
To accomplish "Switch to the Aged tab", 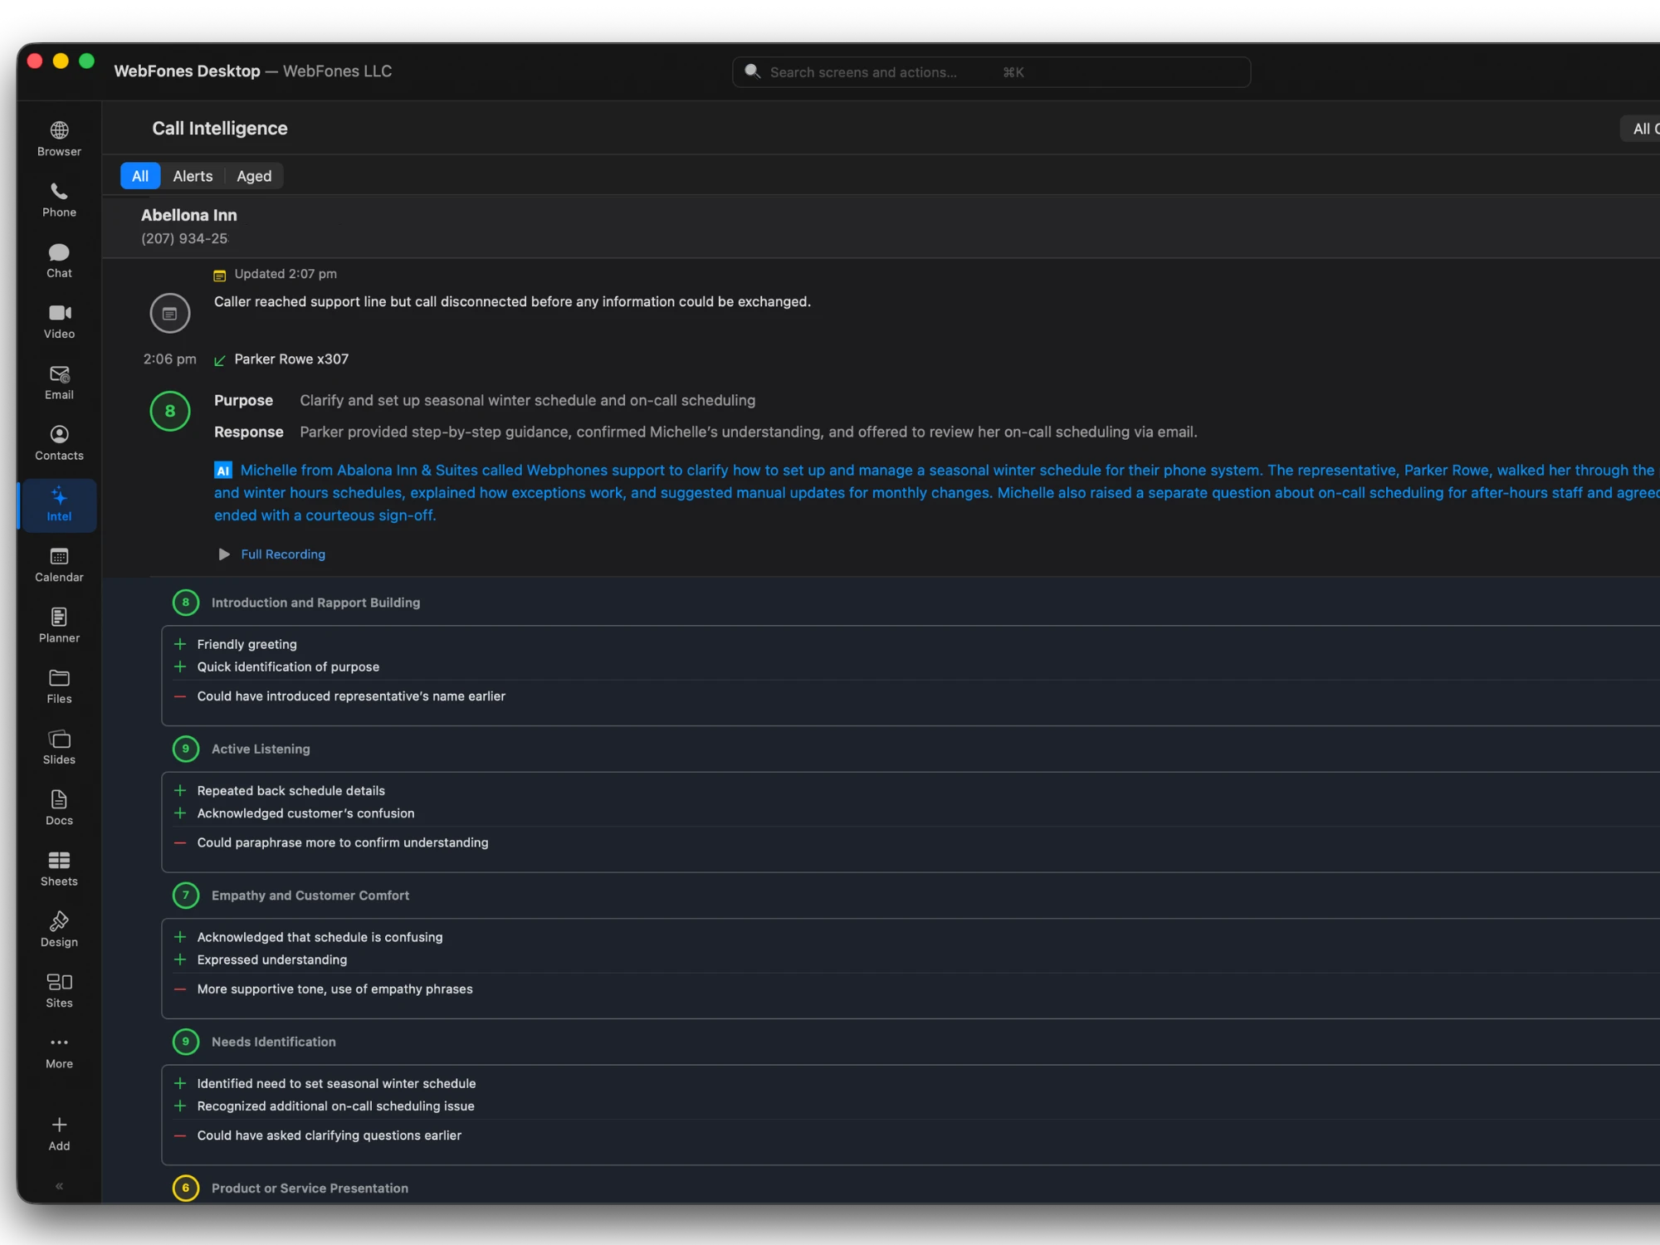I will pyautogui.click(x=254, y=176).
